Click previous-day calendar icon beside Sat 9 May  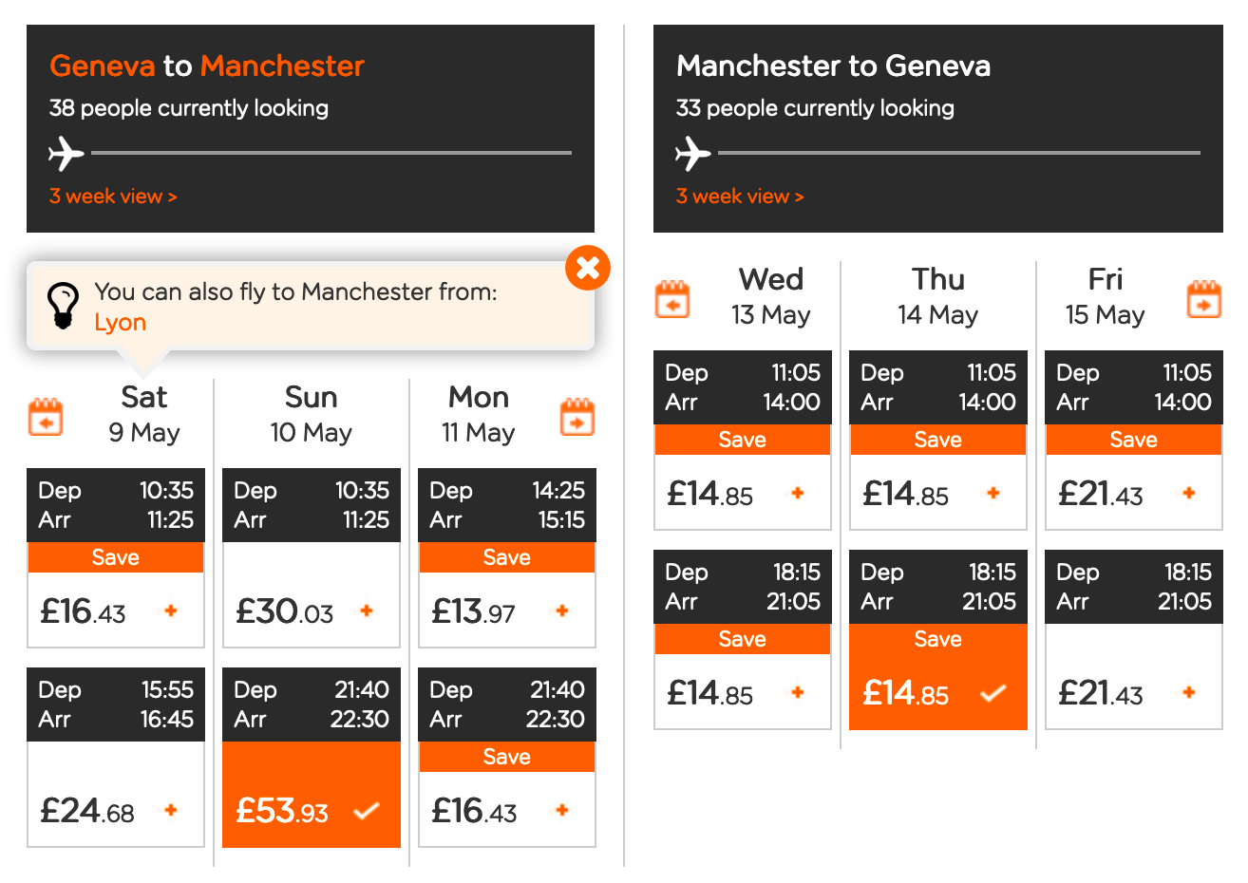pos(46,417)
